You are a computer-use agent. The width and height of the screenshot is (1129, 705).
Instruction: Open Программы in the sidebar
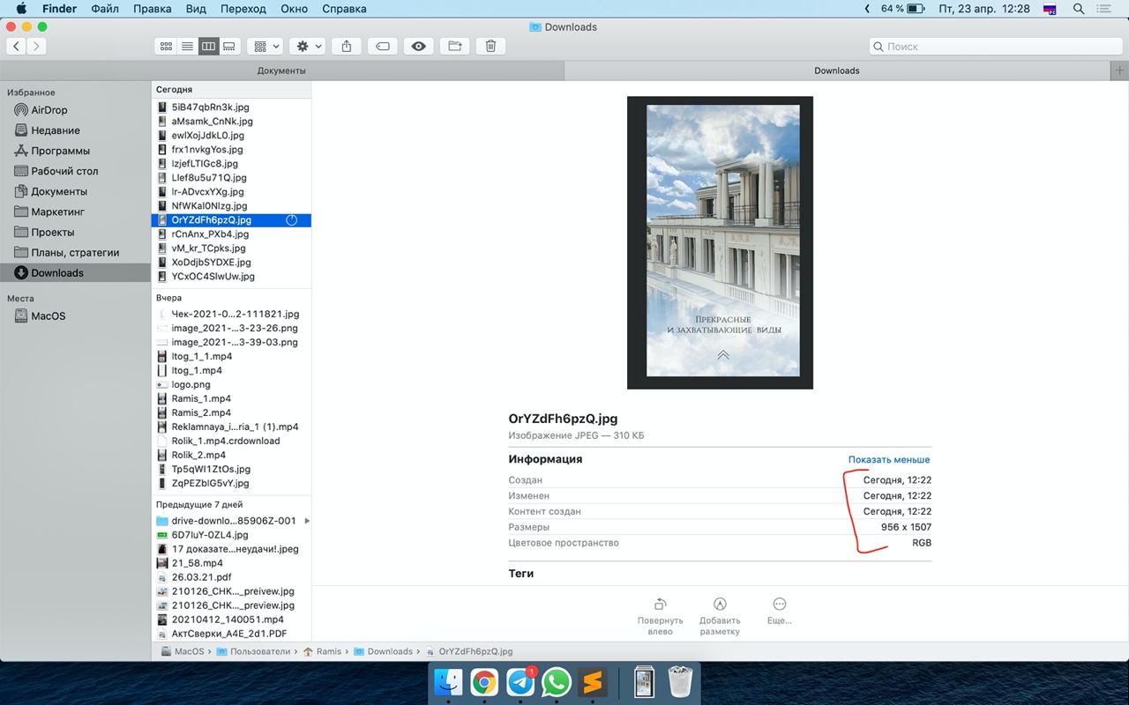click(60, 151)
